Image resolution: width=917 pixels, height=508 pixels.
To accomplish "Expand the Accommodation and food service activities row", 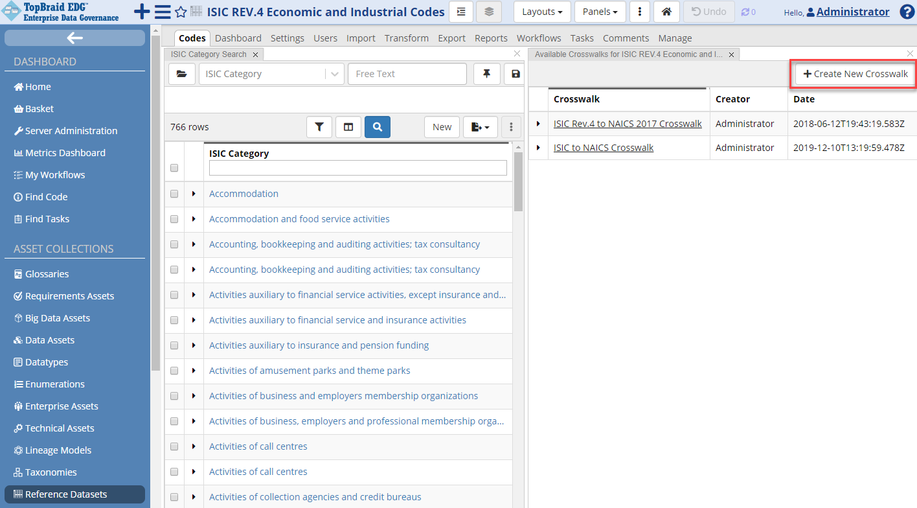I will pyautogui.click(x=194, y=219).
